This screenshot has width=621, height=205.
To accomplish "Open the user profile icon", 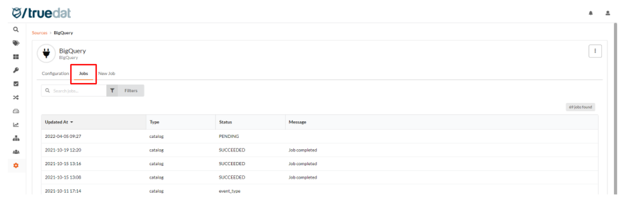I will point(608,13).
